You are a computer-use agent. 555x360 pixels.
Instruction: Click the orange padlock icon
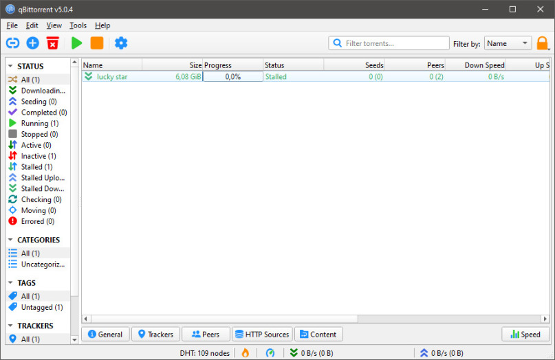coord(543,43)
